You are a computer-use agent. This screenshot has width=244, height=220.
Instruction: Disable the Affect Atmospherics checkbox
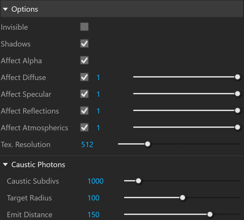pos(84,128)
